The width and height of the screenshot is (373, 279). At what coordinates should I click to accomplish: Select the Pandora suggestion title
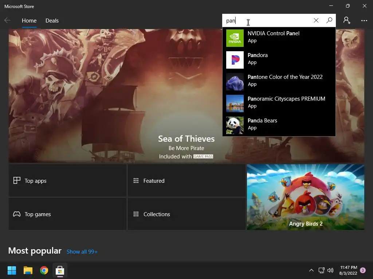(258, 55)
